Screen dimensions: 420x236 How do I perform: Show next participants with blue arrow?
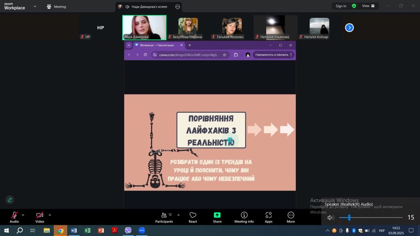pyautogui.click(x=349, y=27)
